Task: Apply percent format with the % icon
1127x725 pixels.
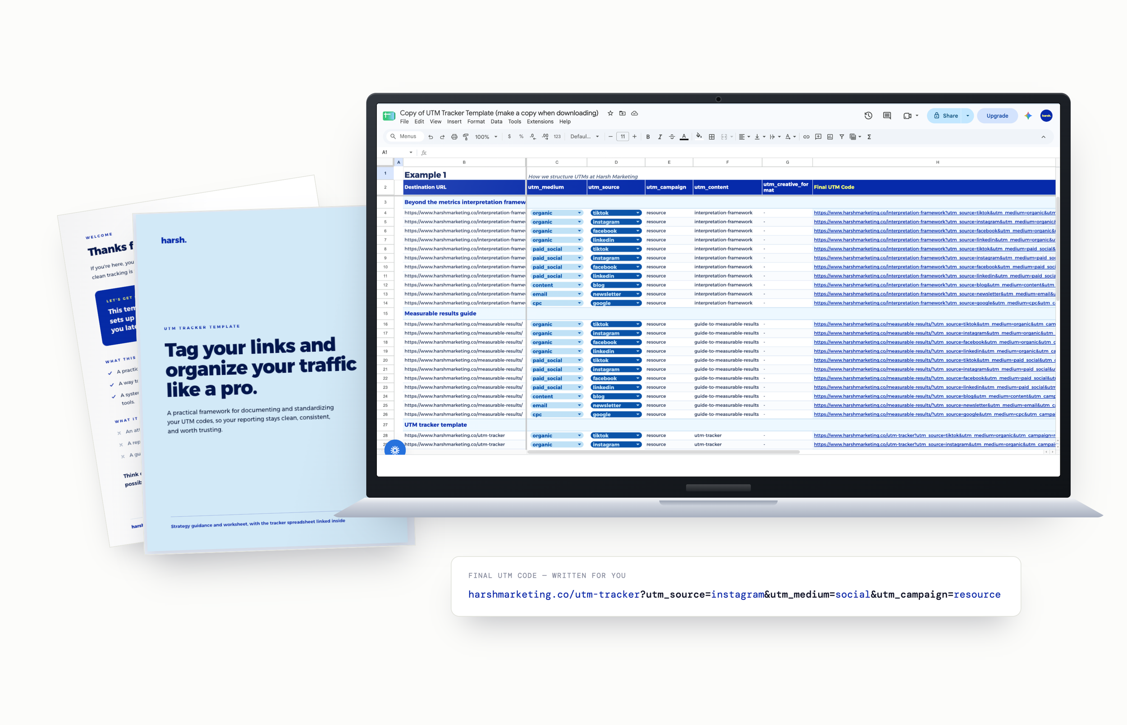Action: (x=521, y=137)
